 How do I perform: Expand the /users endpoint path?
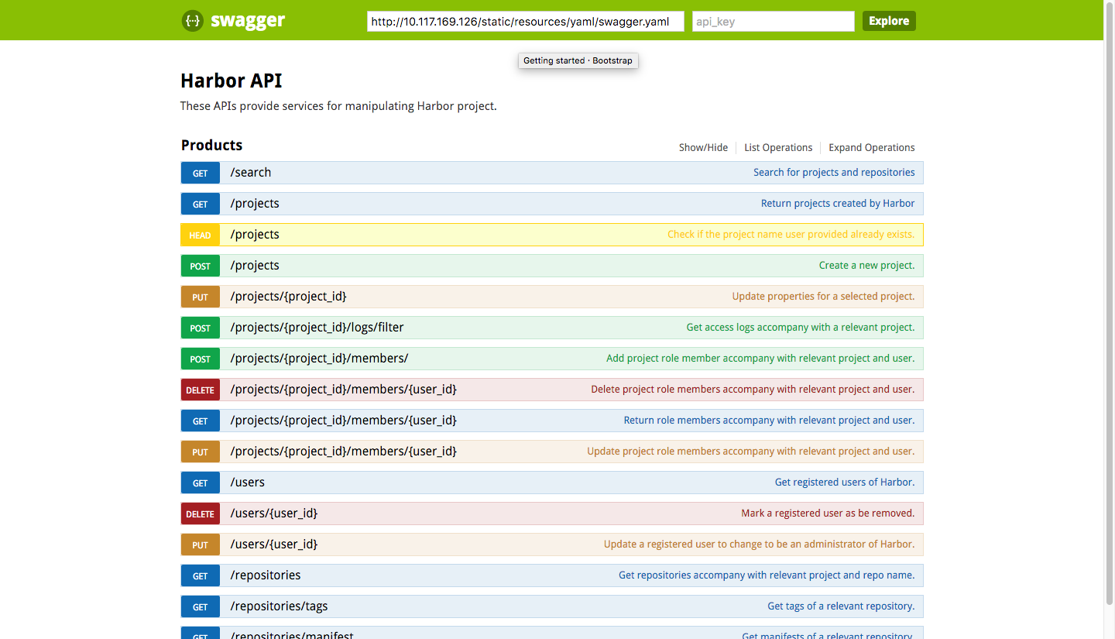click(x=247, y=483)
